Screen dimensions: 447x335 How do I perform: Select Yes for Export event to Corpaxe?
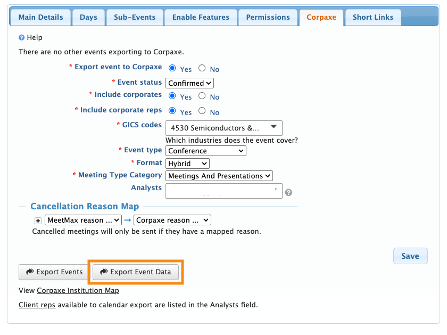tap(172, 68)
